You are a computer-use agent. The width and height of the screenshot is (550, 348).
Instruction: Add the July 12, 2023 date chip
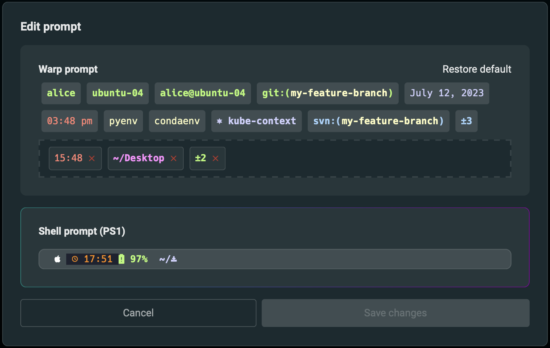click(447, 93)
